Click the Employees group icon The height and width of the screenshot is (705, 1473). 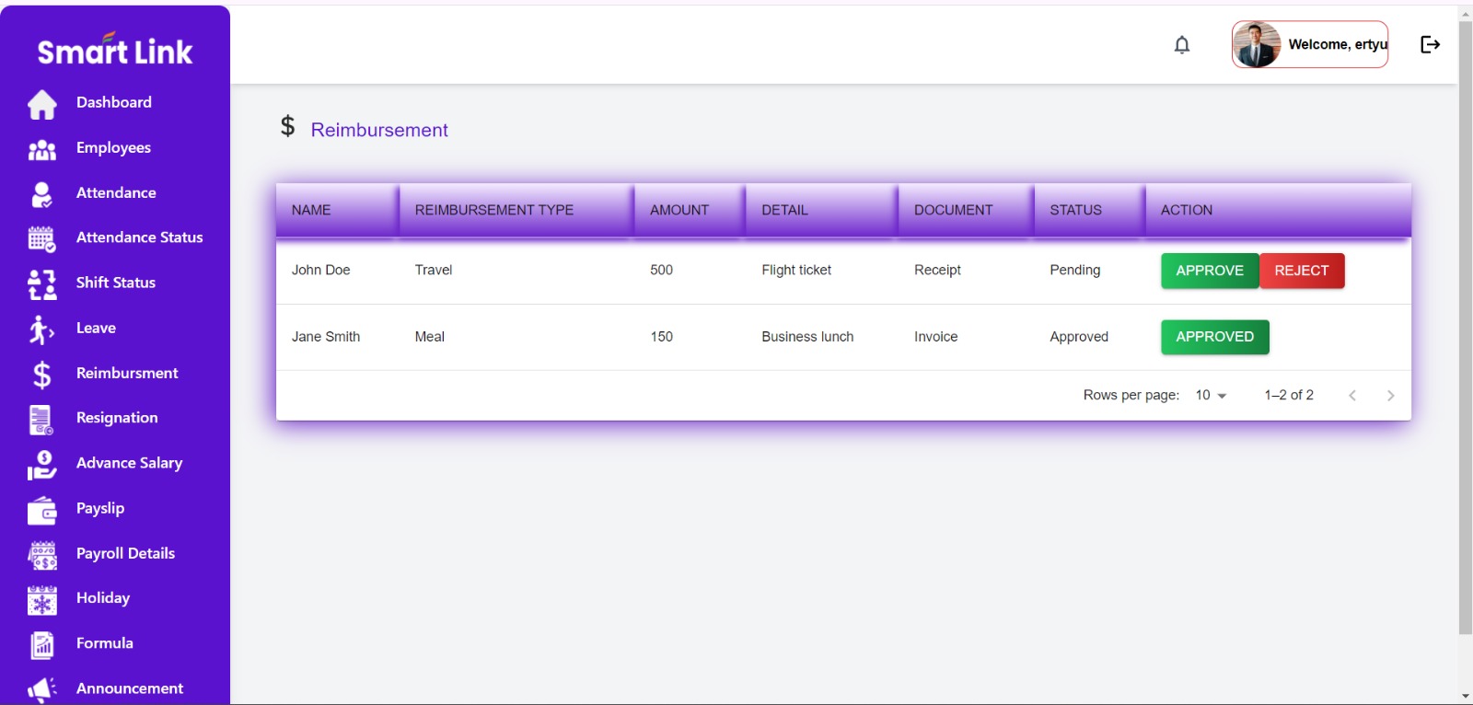[41, 149]
